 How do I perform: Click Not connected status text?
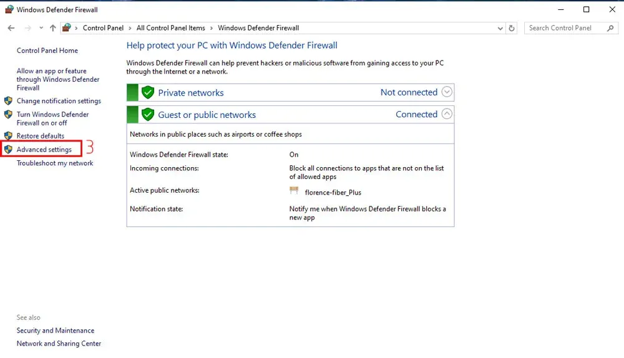[409, 92]
